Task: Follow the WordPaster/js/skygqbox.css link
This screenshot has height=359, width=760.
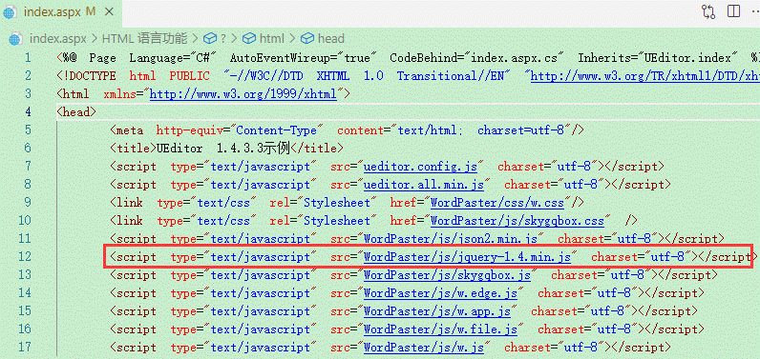Action: click(x=517, y=221)
